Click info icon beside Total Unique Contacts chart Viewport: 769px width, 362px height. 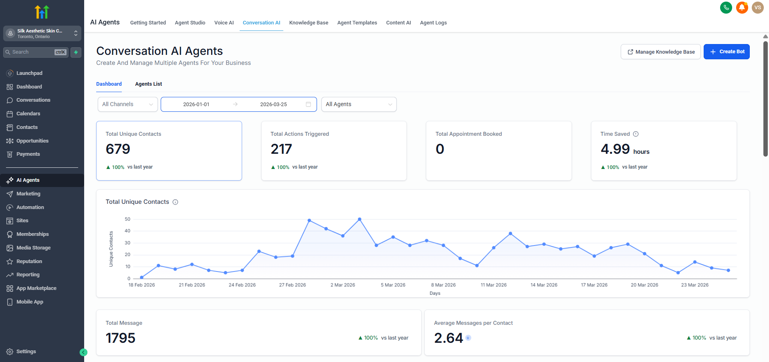[175, 202]
